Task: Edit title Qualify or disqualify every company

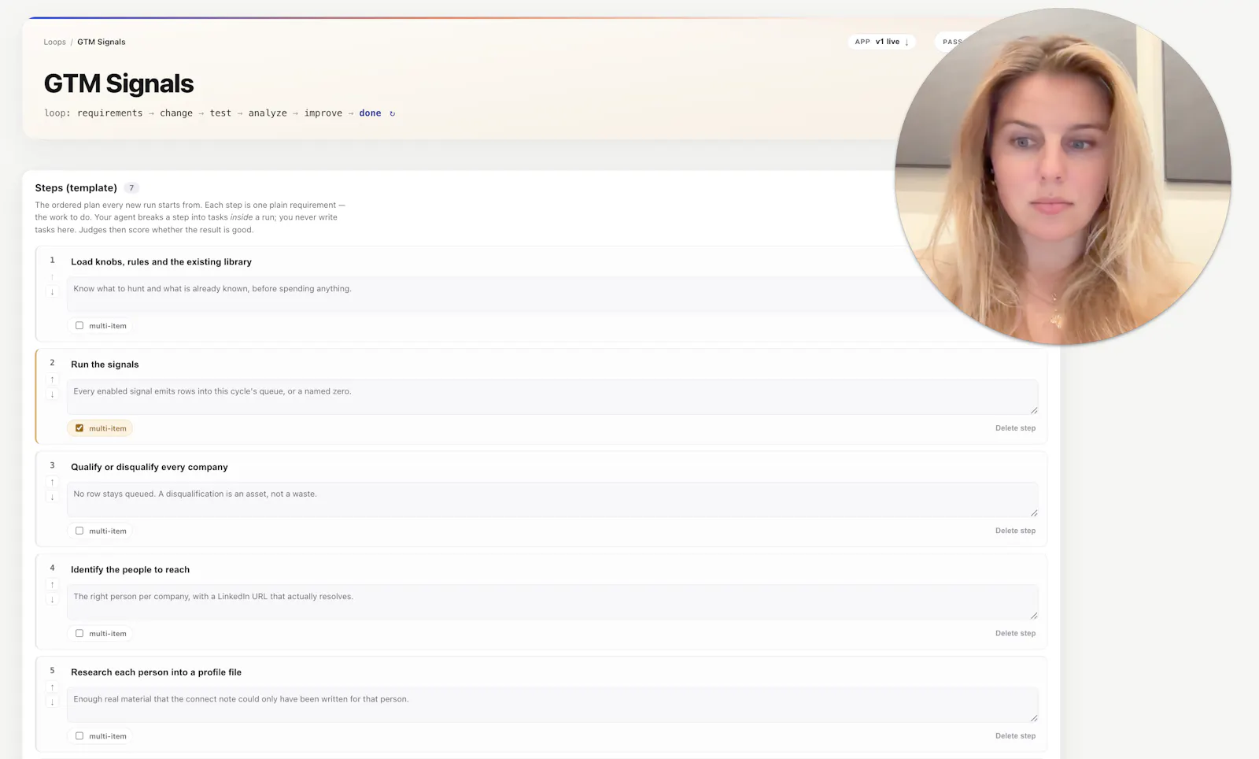Action: point(150,467)
